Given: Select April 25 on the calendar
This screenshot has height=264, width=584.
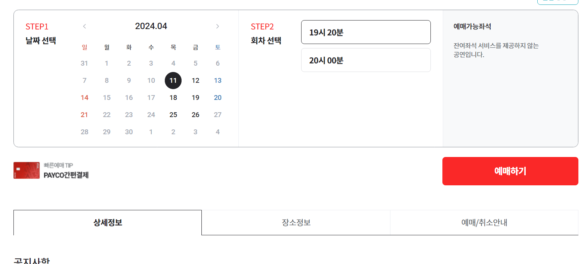Looking at the screenshot, I should [x=173, y=114].
